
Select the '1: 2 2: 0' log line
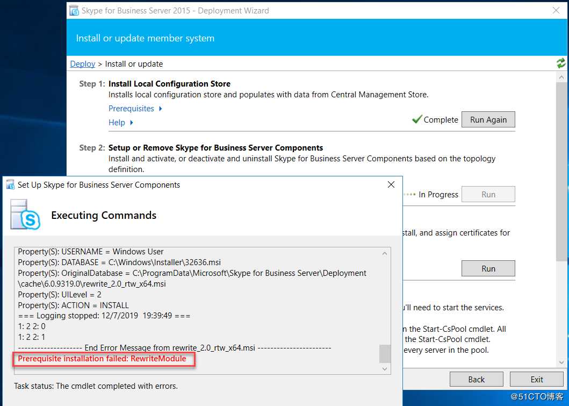[32, 326]
